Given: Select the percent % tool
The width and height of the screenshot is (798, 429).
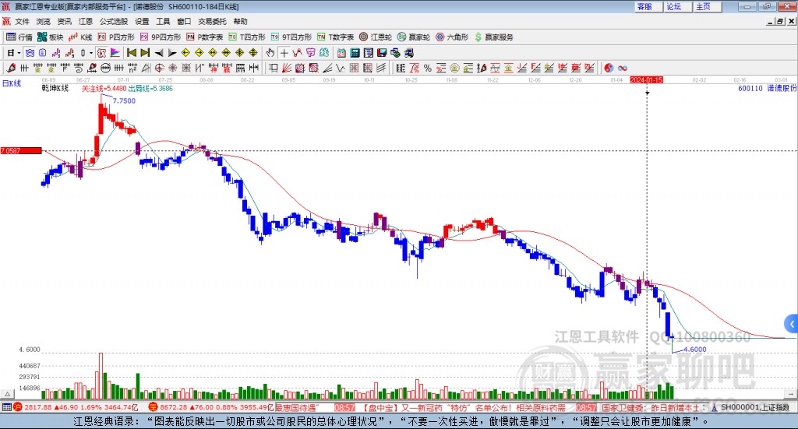Looking at the screenshot, I should click(428, 68).
